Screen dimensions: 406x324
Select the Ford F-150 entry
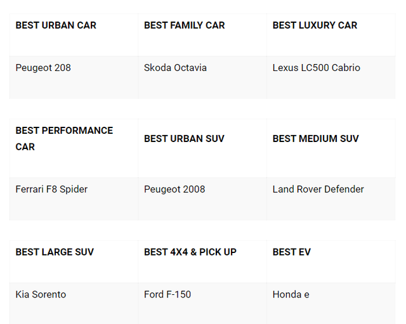pyautogui.click(x=167, y=294)
